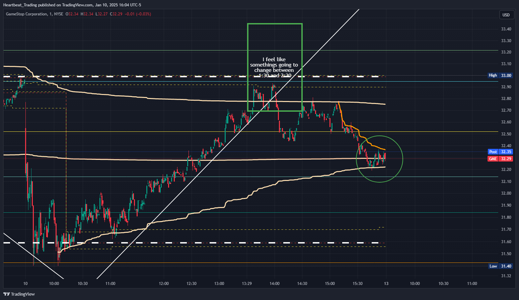Click the date marker 10 on time axis
This screenshot has height=300, width=519.
pyautogui.click(x=25, y=284)
